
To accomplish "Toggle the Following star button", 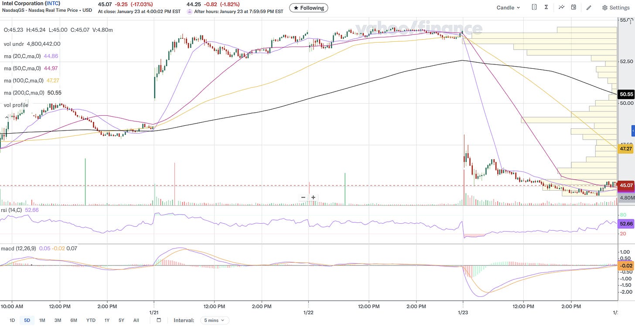I will (309, 8).
